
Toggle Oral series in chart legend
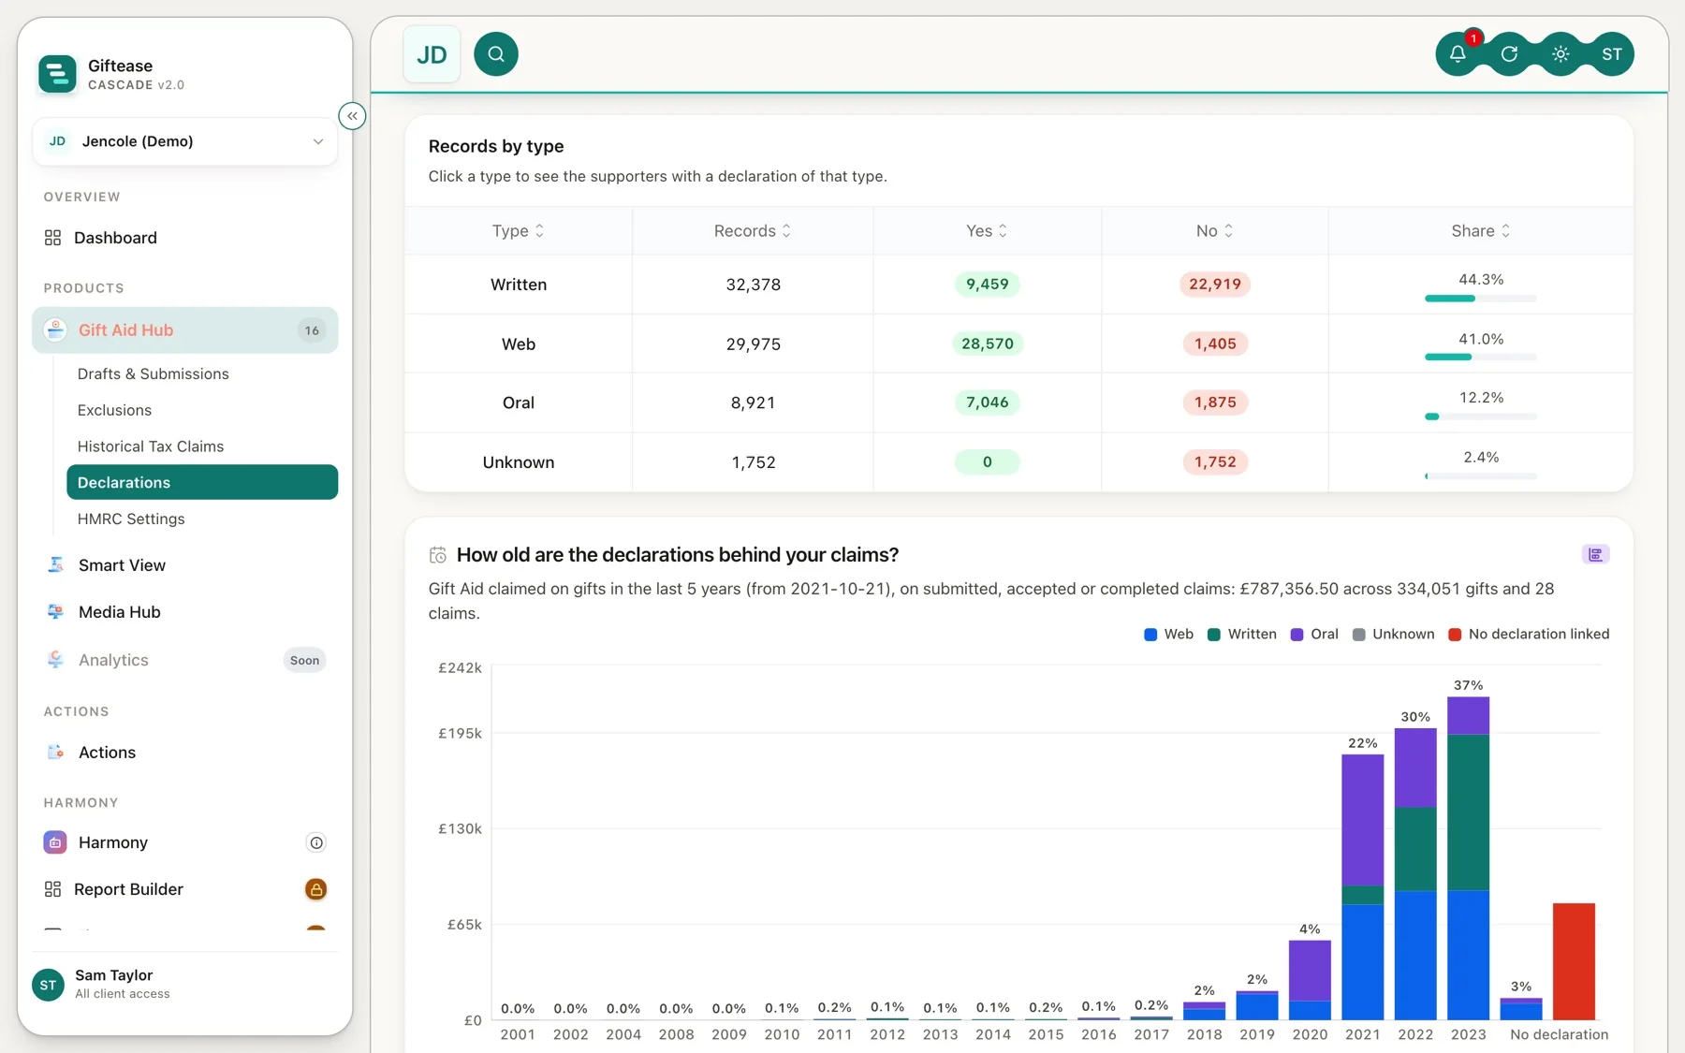1314,634
